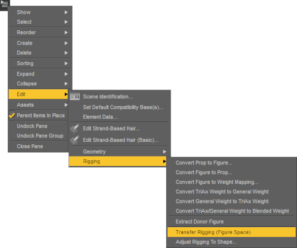Click the Edit Strand-Based Hair (Basic) icon
Image resolution: width=297 pixels, height=248 pixels.
click(75, 140)
